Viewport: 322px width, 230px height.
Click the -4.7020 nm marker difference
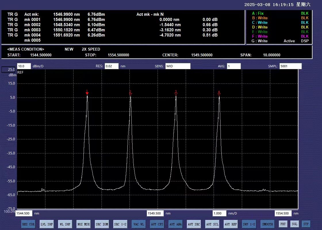[x=170, y=35]
